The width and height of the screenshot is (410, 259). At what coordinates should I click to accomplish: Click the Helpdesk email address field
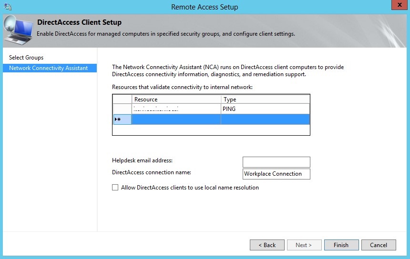click(276, 162)
